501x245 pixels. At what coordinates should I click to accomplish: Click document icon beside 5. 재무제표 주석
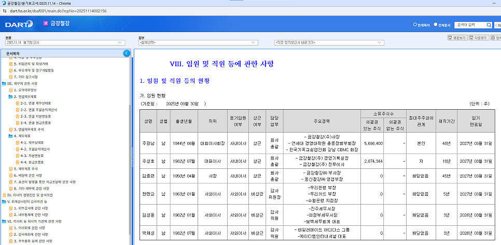(x=11, y=169)
